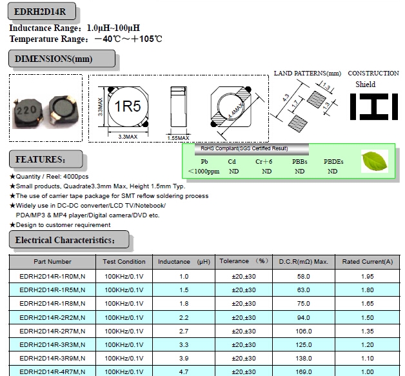
Task: Click the side view diagram above 1.55MAX
Action: 177,107
